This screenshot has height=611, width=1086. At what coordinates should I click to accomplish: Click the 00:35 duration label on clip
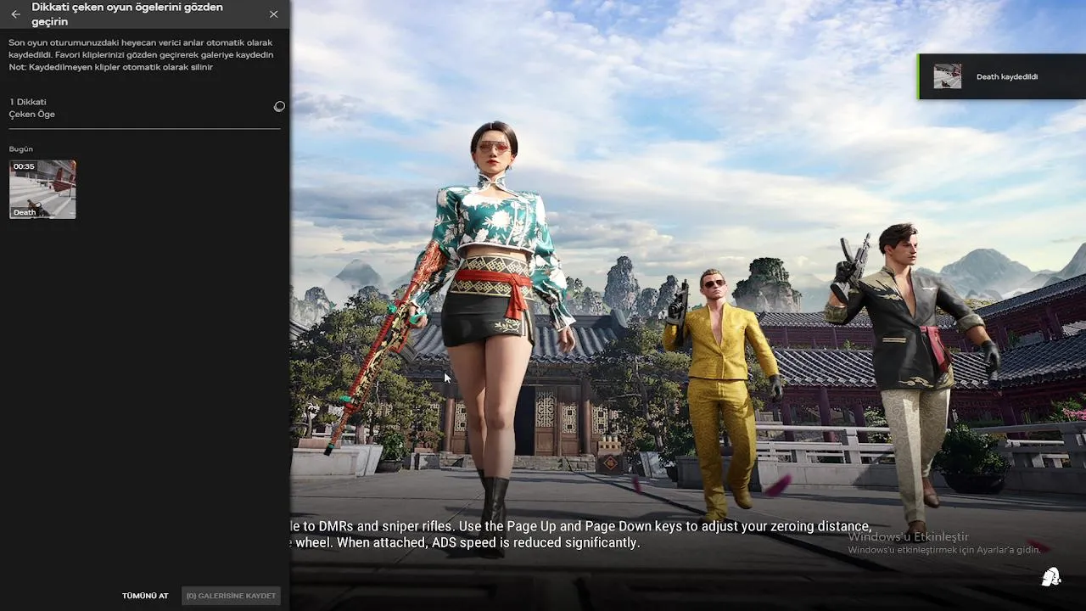[x=24, y=166]
